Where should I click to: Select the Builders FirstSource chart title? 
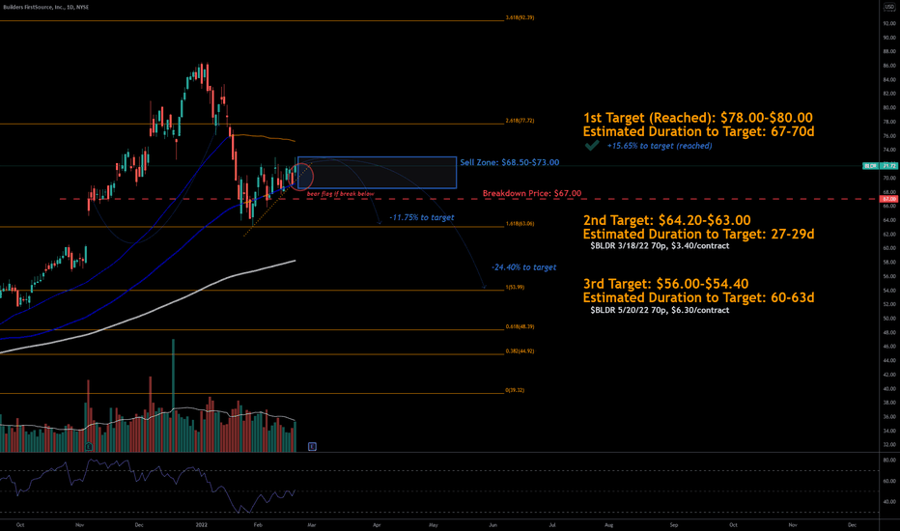point(46,7)
